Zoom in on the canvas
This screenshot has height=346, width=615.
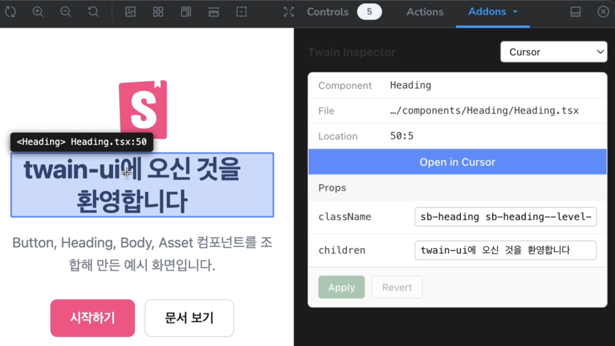click(x=38, y=12)
